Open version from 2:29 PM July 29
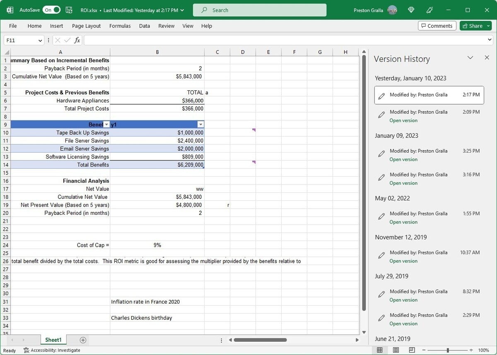The height and width of the screenshot is (355, 497). (x=403, y=324)
